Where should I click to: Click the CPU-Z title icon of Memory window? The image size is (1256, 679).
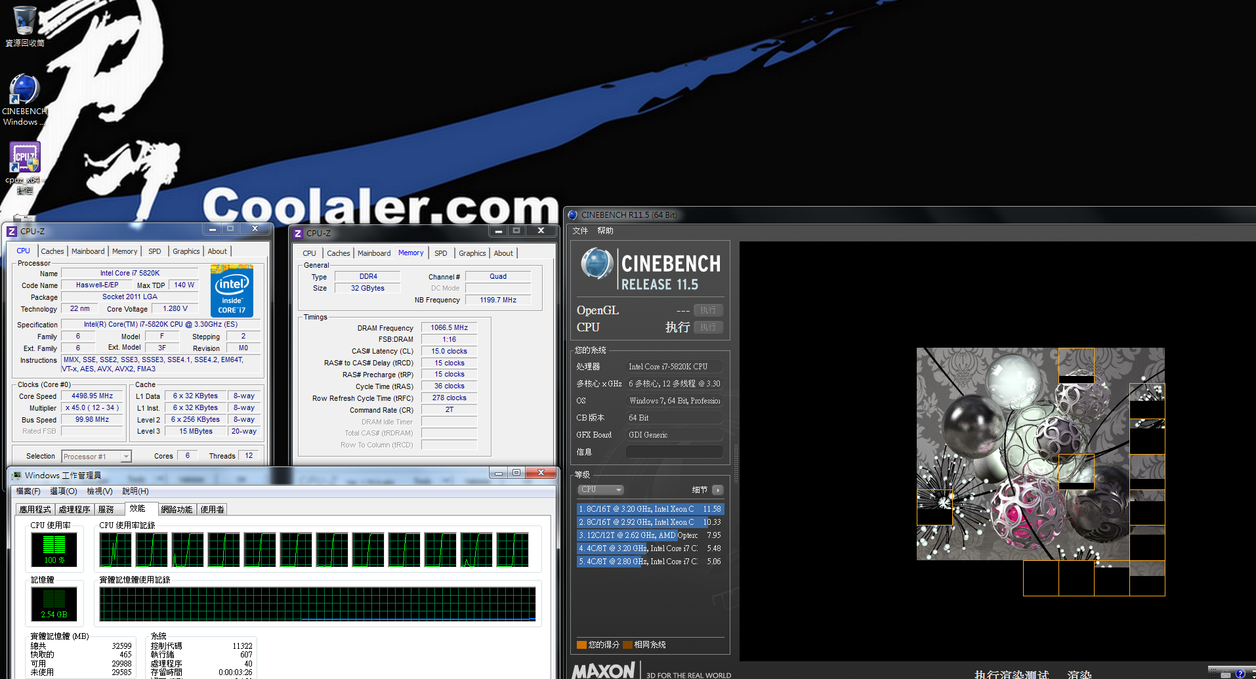[x=298, y=234]
